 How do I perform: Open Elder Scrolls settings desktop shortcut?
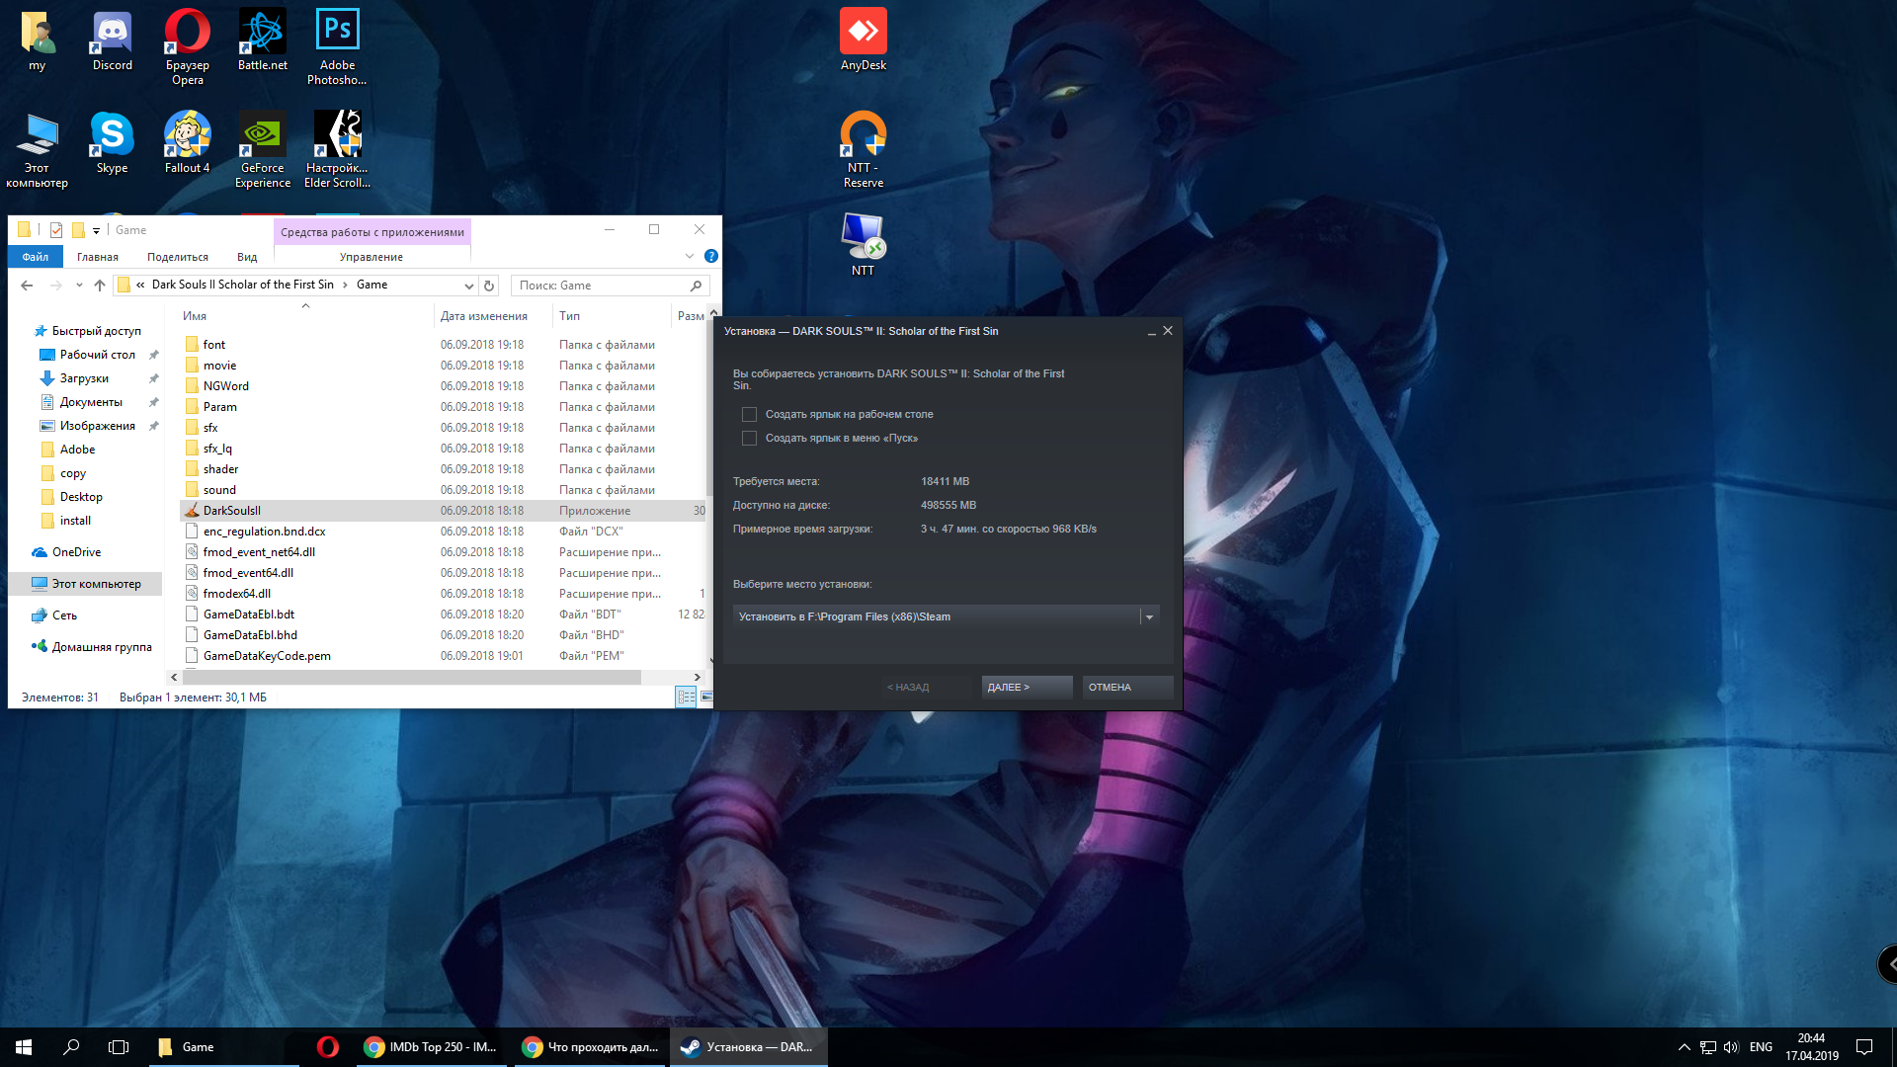click(x=337, y=150)
